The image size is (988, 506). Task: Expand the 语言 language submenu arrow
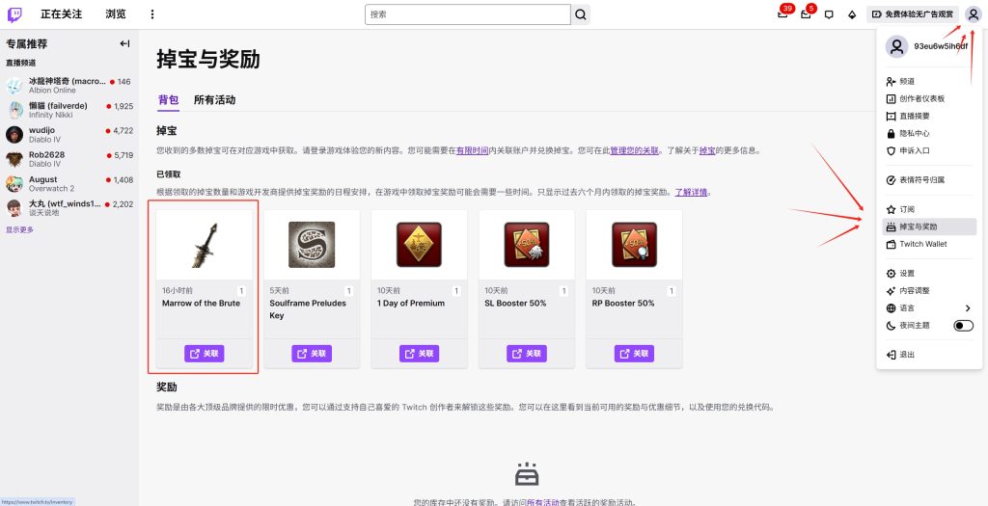pyautogui.click(x=968, y=308)
